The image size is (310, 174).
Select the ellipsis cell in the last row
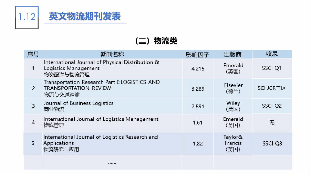coord(112,162)
